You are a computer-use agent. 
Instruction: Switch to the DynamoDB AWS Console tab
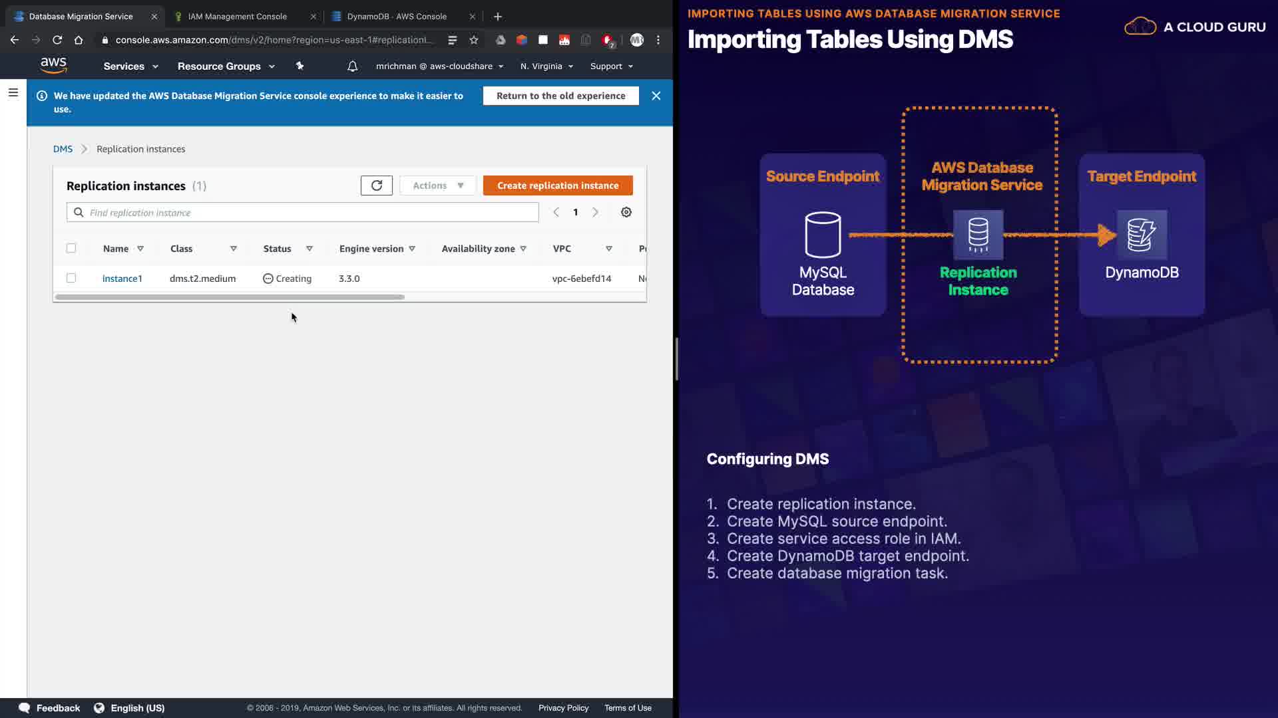[x=397, y=16]
